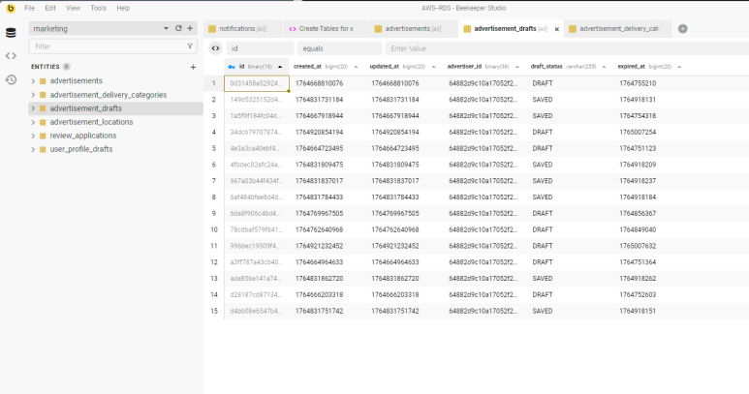Click table icon of review_applications entity
The width and height of the screenshot is (749, 394).
[x=43, y=136]
